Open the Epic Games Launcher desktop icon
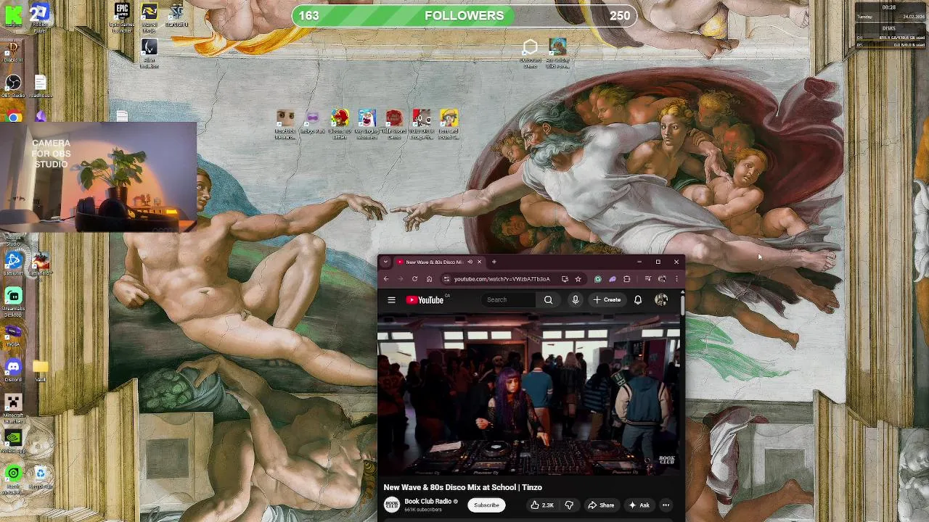This screenshot has width=929, height=522. (x=122, y=16)
